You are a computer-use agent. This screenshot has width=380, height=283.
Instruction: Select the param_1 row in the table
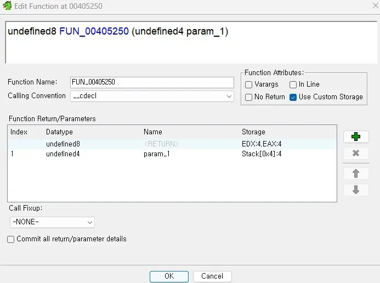tap(156, 154)
